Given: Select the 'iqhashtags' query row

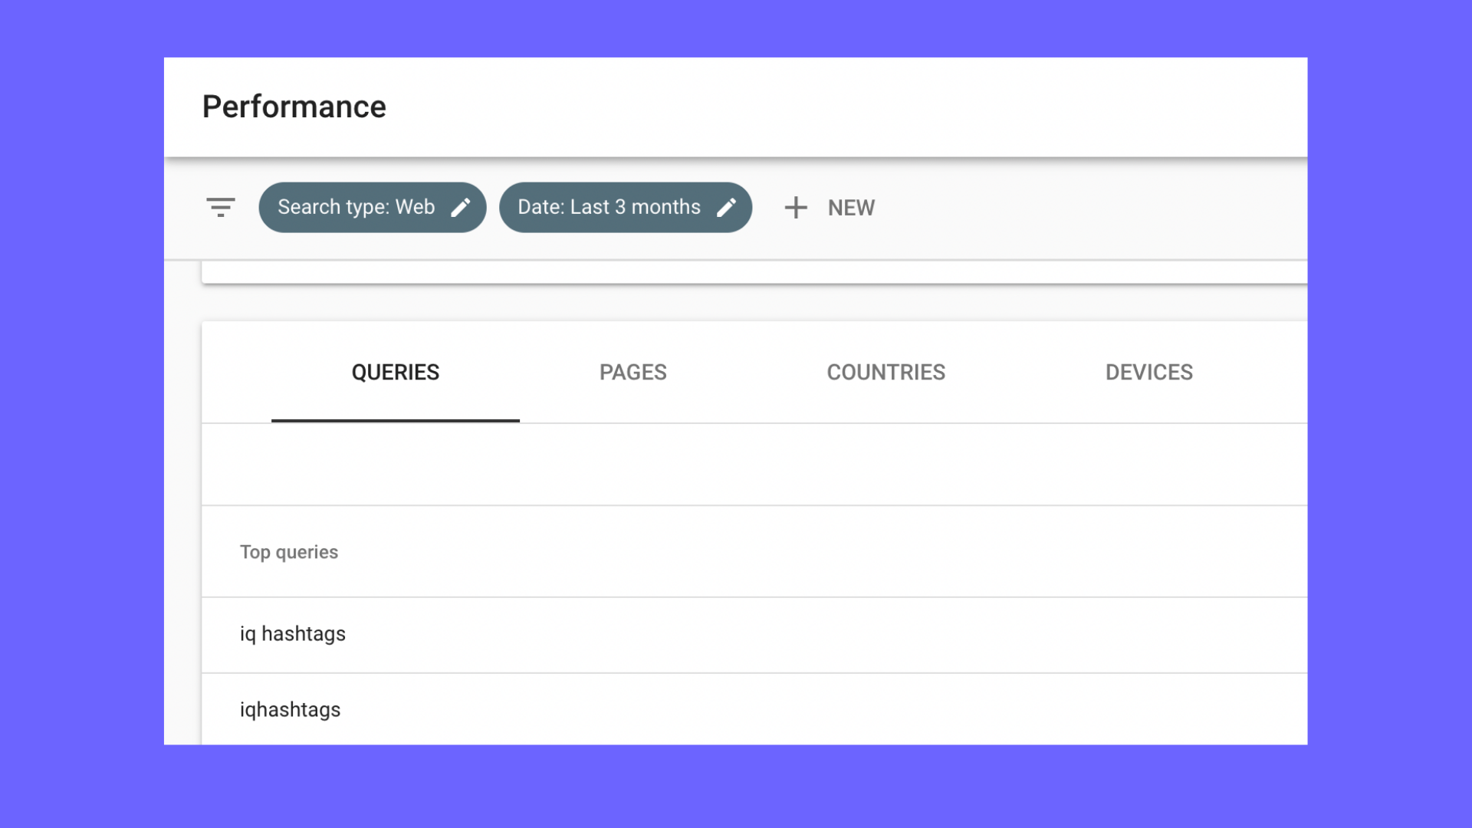Looking at the screenshot, I should point(754,709).
